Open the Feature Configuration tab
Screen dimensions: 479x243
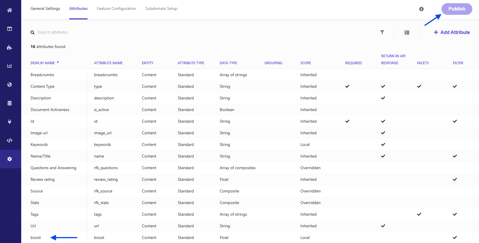[x=117, y=8]
